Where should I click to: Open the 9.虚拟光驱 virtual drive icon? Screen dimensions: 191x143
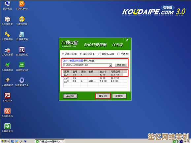click(22, 21)
